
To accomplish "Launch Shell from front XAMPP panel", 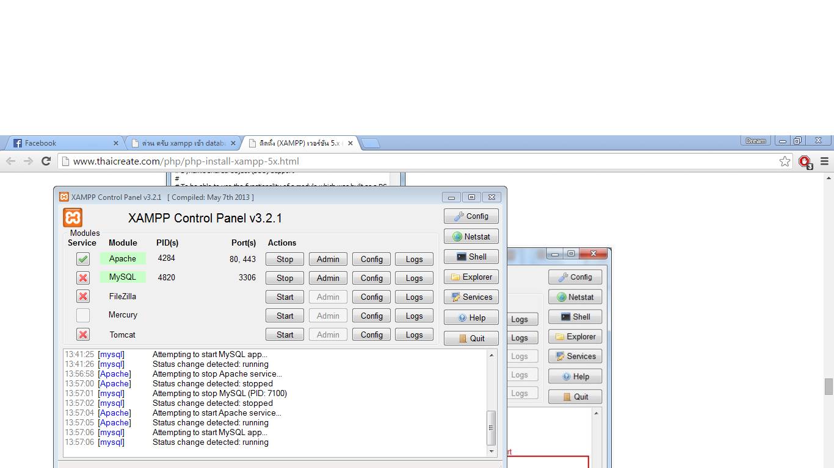I will tap(471, 257).
